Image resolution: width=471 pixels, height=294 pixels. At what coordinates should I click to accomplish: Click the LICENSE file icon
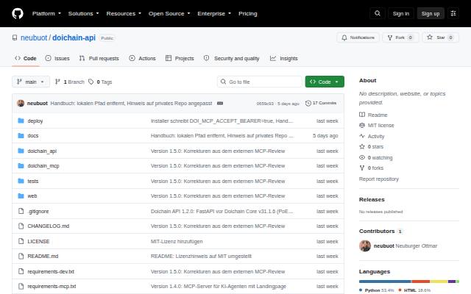point(21,241)
